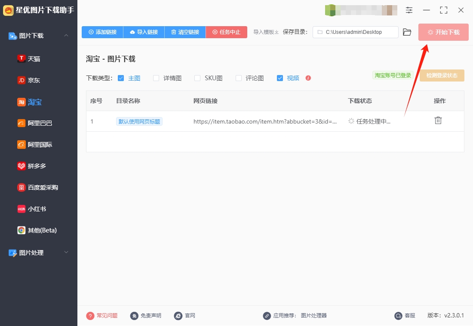Click the version v2.3.0.1 text

445,315
